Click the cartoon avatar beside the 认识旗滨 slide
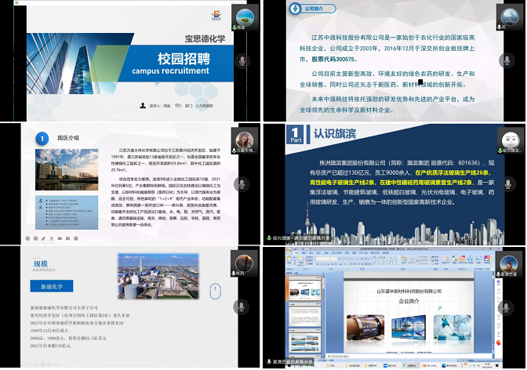Viewport: 527px width, 370px height. pos(509,137)
